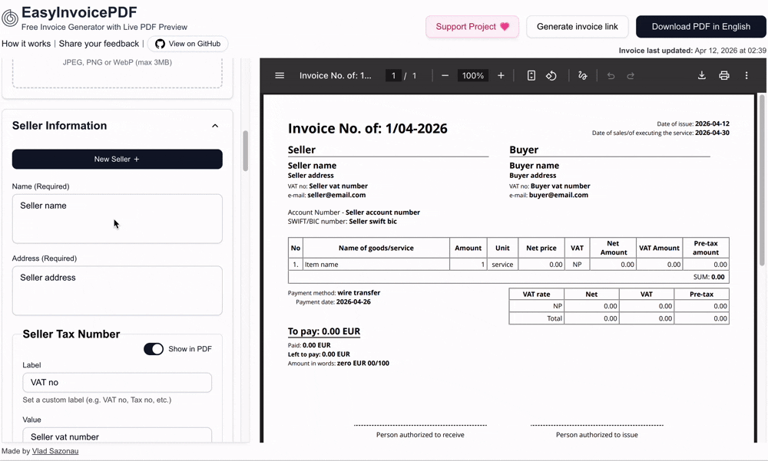Click the form panel scrollbar thumb
Screen dimensions: 768x461
pyautogui.click(x=246, y=151)
